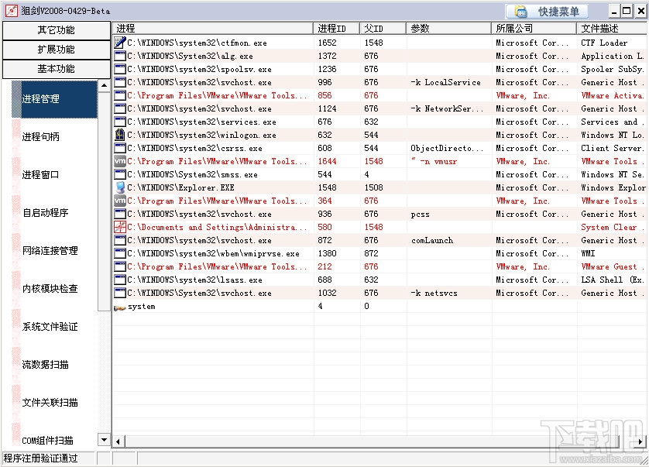Click the smss.exe process icon

click(119, 174)
